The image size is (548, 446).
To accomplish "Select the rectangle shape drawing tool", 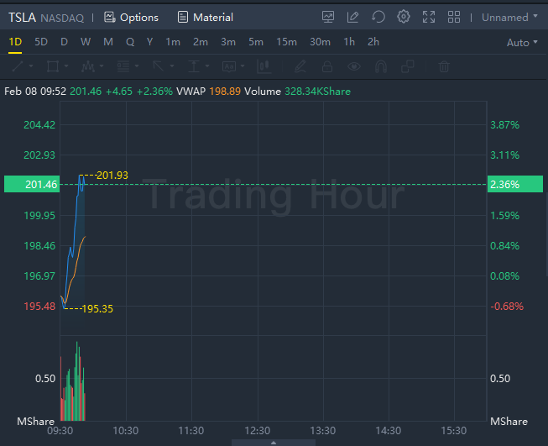I will (53, 66).
